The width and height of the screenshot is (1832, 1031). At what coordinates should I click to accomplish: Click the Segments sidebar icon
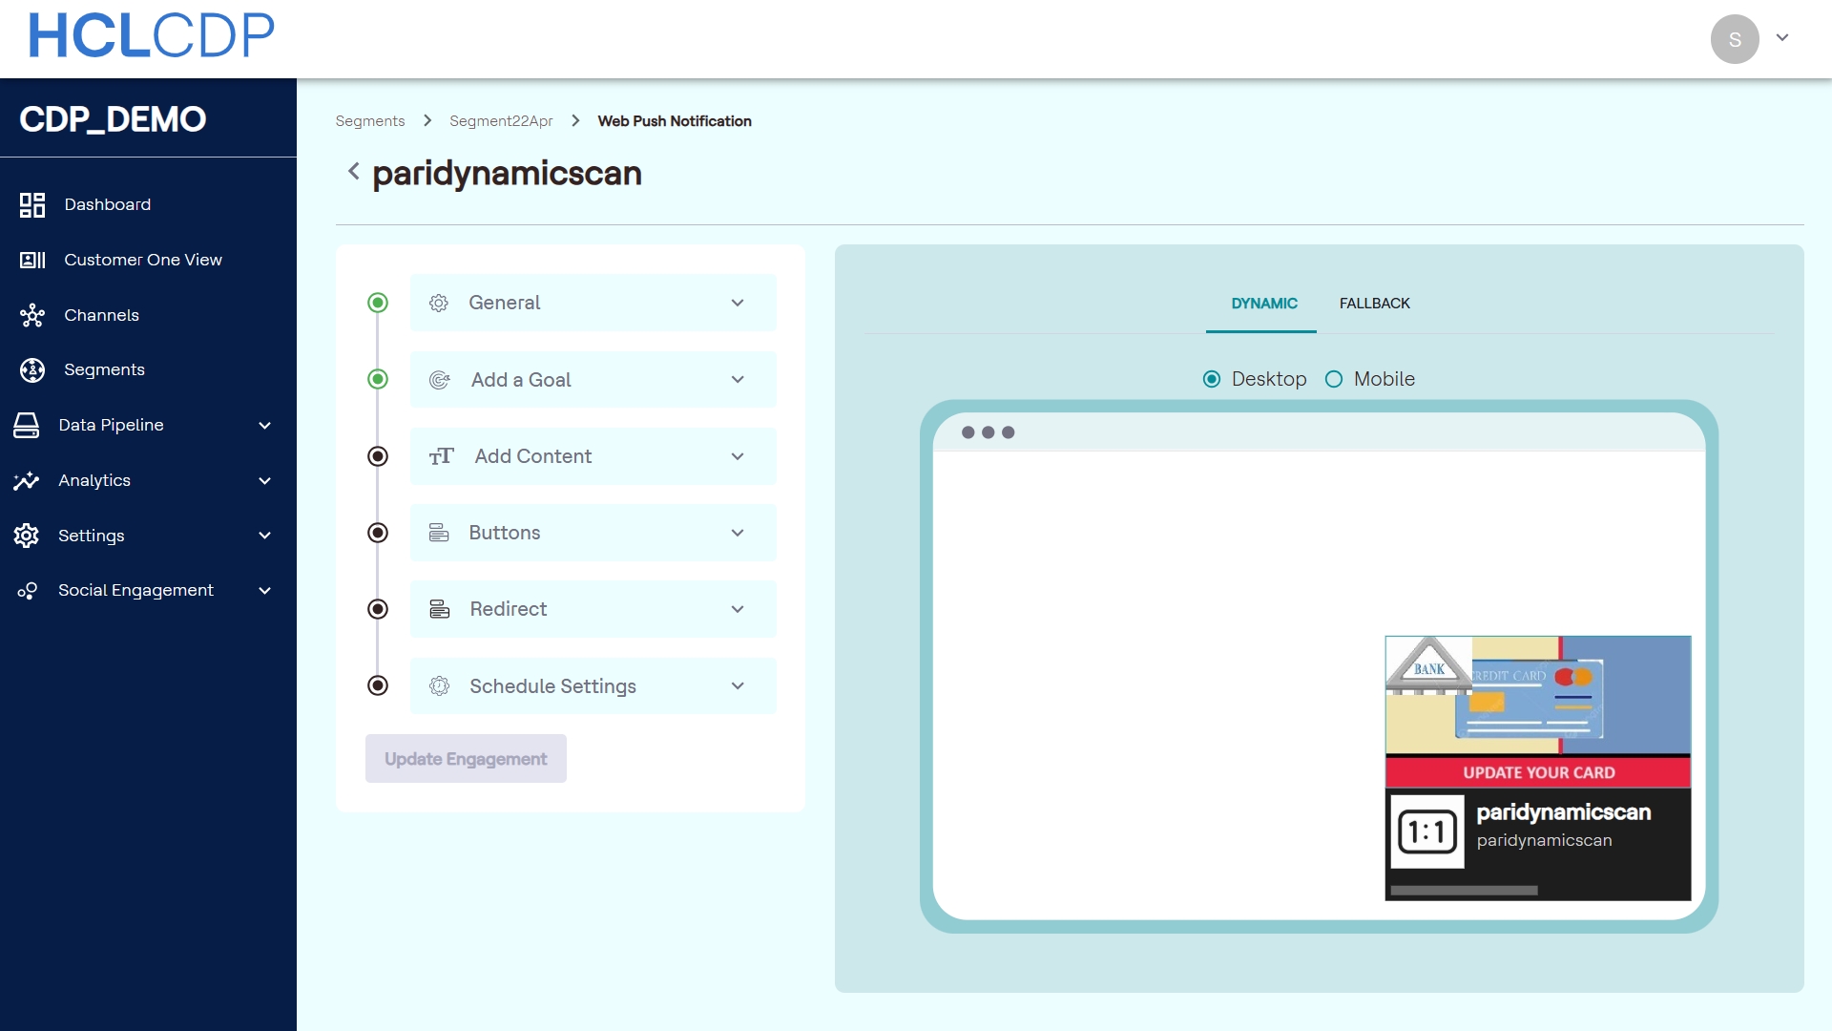click(x=32, y=370)
